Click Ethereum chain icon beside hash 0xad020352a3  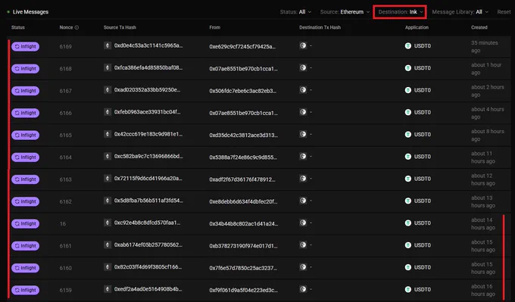tap(108, 89)
